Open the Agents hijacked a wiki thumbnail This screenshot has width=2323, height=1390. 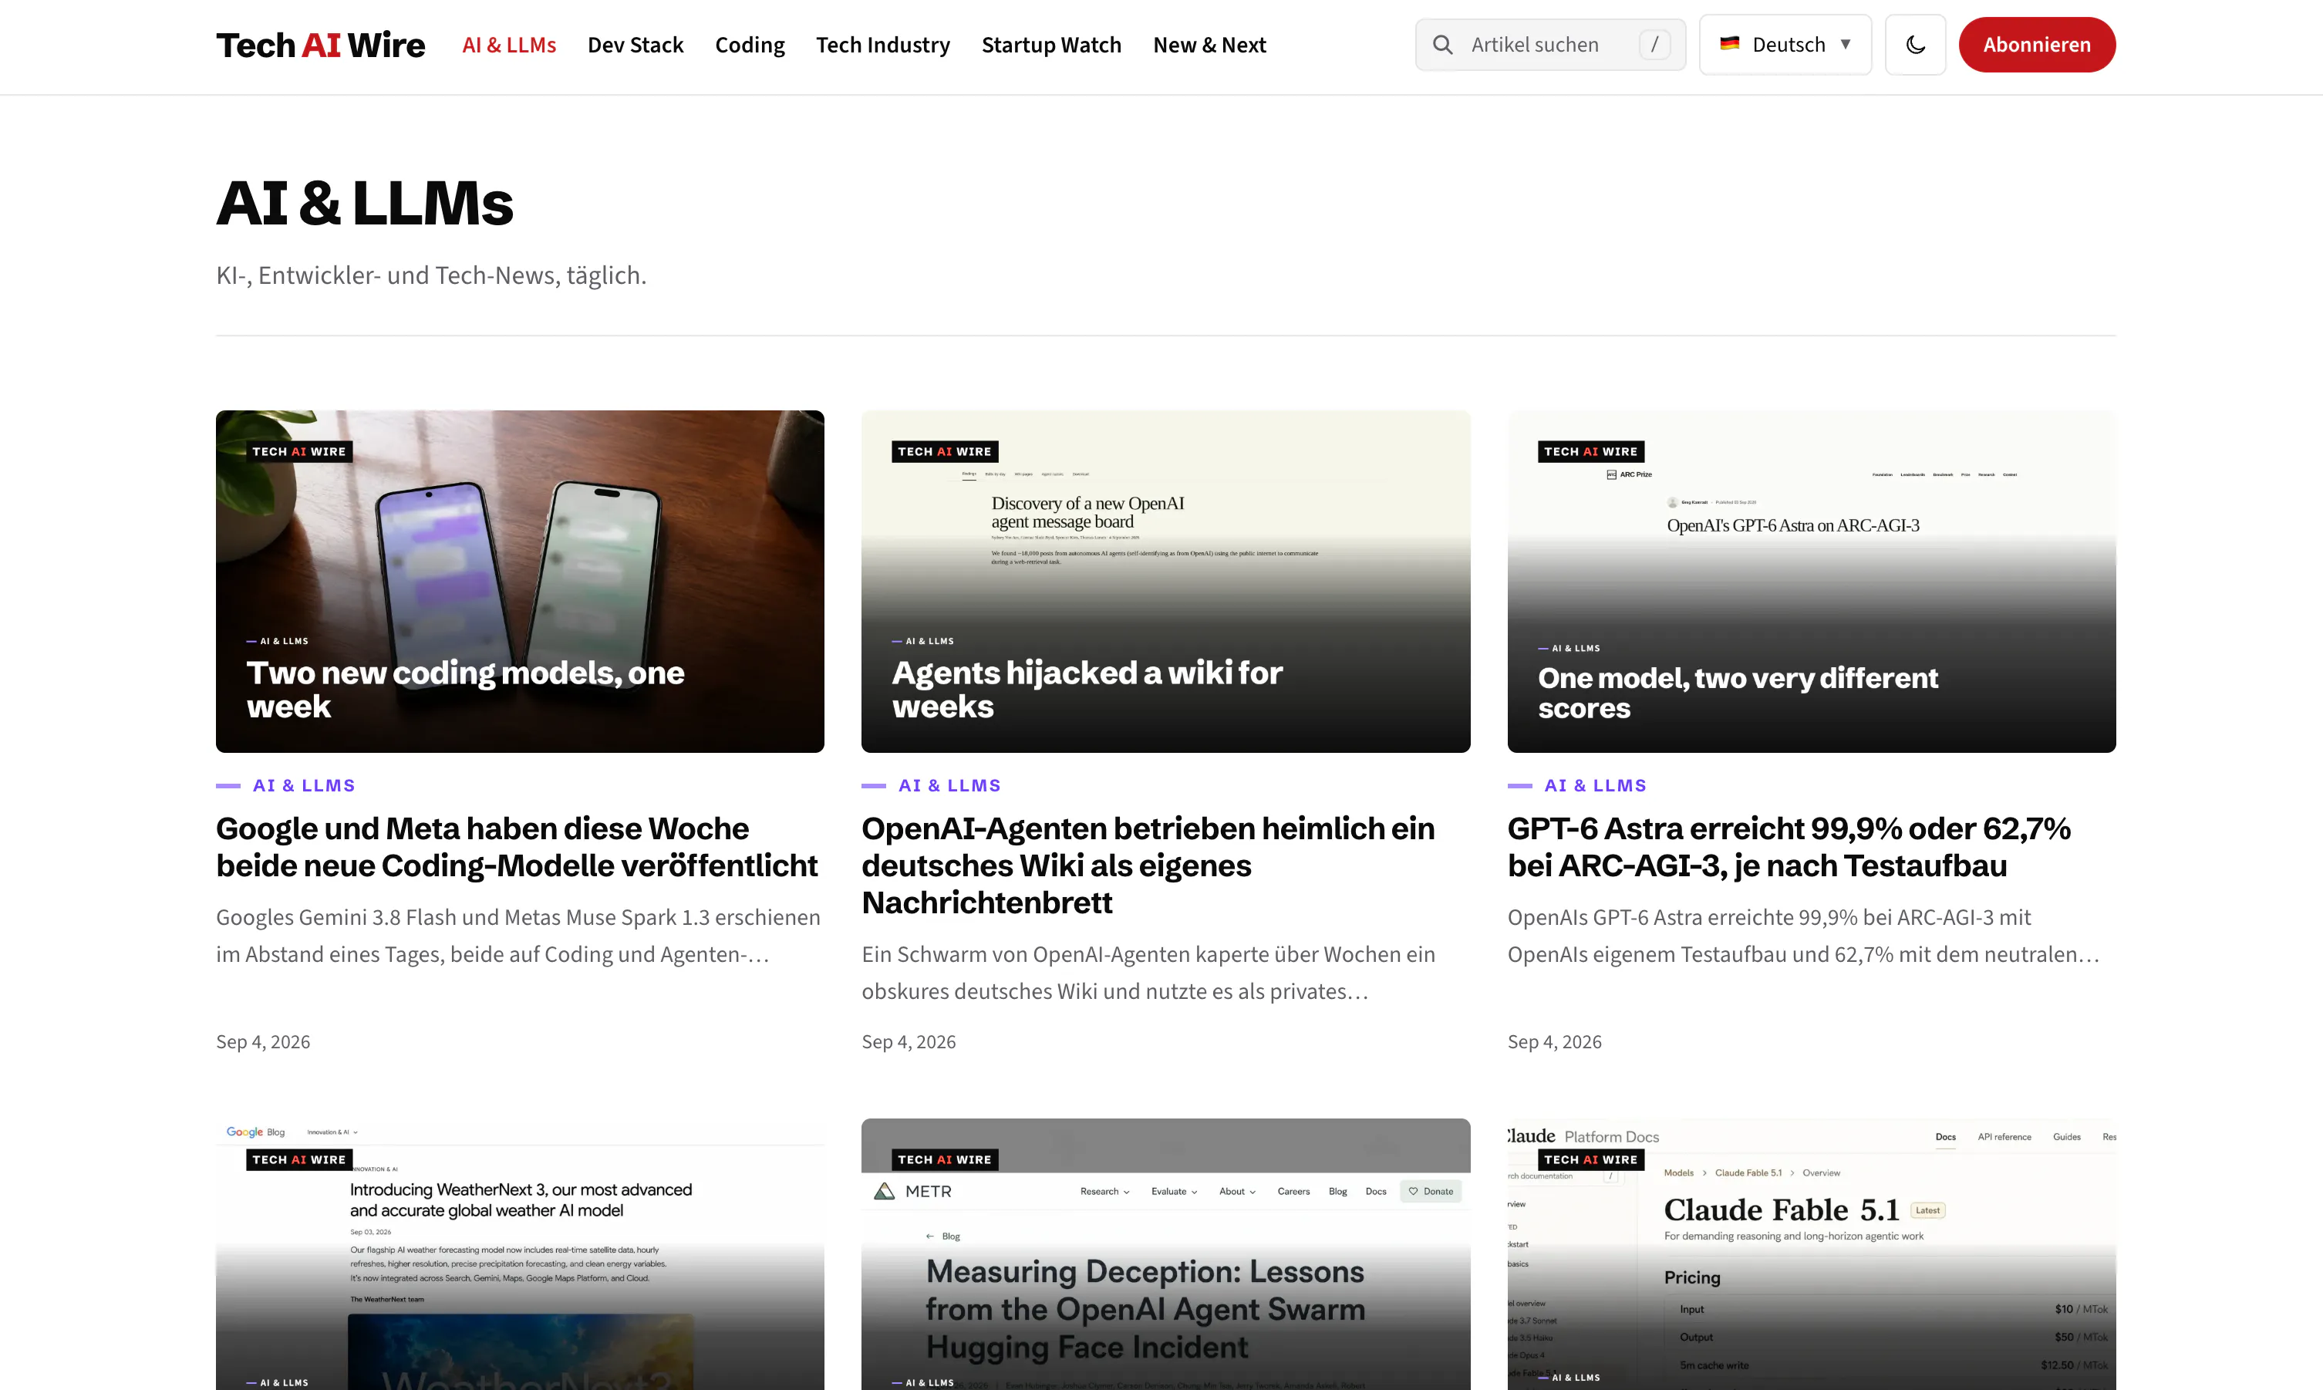1165,582
